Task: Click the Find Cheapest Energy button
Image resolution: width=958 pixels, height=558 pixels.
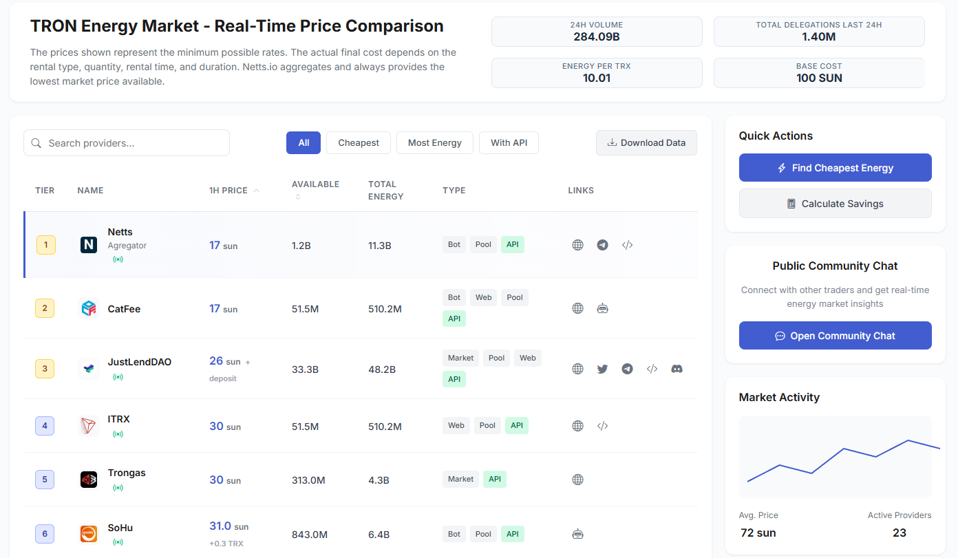Action: (x=835, y=168)
